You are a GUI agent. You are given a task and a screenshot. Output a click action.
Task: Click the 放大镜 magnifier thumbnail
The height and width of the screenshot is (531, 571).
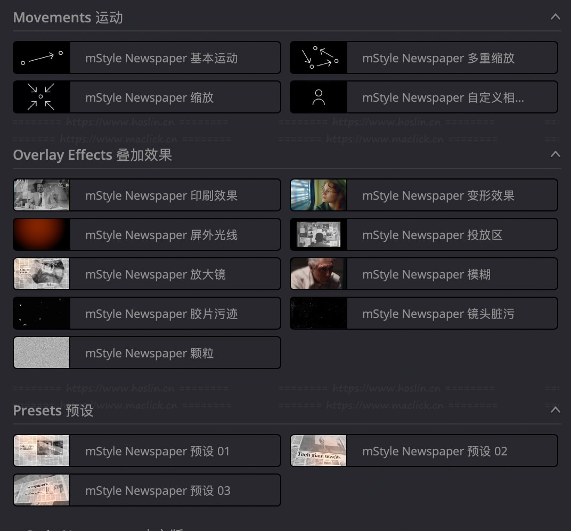click(x=42, y=274)
